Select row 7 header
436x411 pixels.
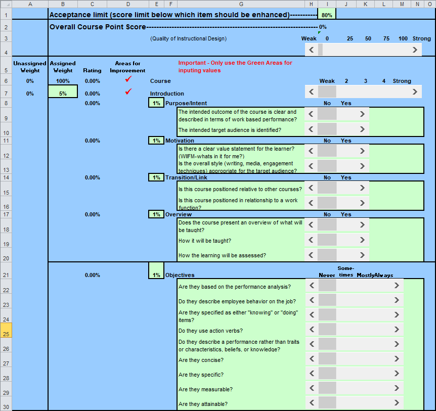click(6, 92)
